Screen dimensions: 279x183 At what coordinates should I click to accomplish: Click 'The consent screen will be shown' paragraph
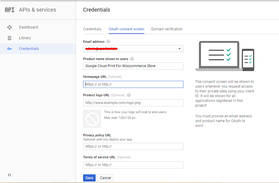point(225,94)
